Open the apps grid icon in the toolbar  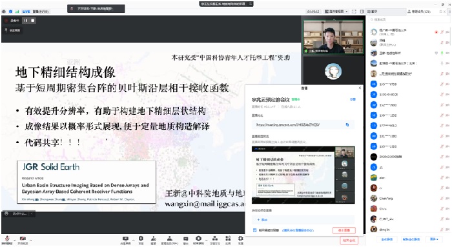(228, 241)
